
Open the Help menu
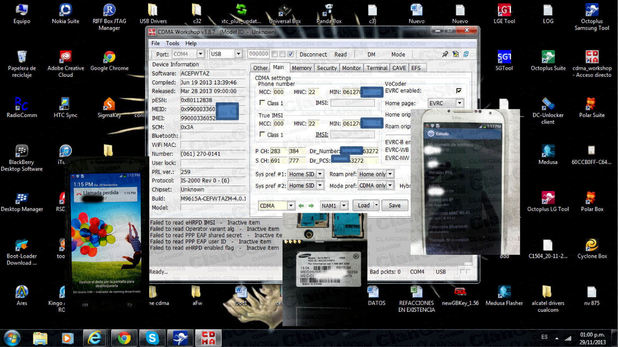coord(191,43)
